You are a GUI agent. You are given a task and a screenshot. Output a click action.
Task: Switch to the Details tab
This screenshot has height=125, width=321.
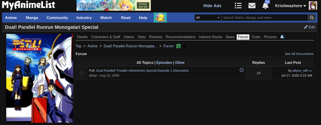click(x=82, y=37)
